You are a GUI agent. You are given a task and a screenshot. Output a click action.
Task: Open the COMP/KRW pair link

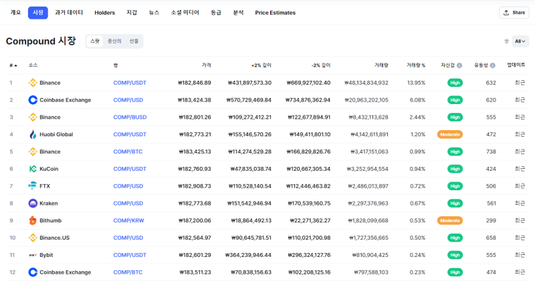[x=128, y=220]
